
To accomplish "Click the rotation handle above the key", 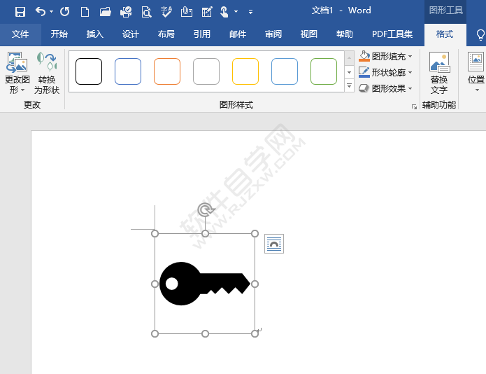I will click(205, 210).
